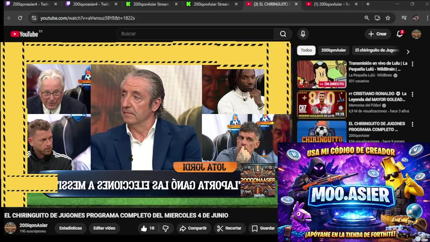Click the install/cast icon in address bar
Screen dimensions: 430x242
(x=377, y=18)
